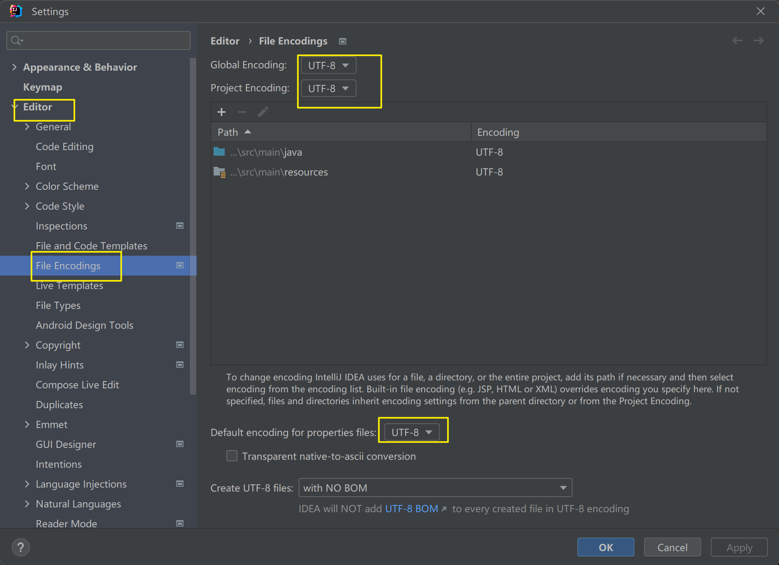Click the forward navigation arrow

click(x=758, y=40)
